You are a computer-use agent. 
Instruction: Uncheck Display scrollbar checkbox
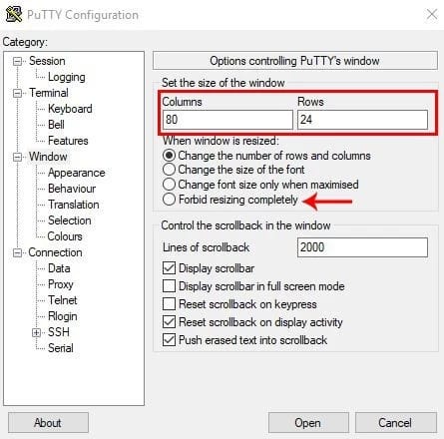pos(169,268)
